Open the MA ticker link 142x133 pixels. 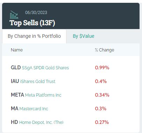tap(15, 108)
